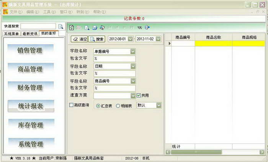This screenshot has height=162, width=268.
Task: Click the horizontal scrollbar thumb in grid
Action: 196,152
